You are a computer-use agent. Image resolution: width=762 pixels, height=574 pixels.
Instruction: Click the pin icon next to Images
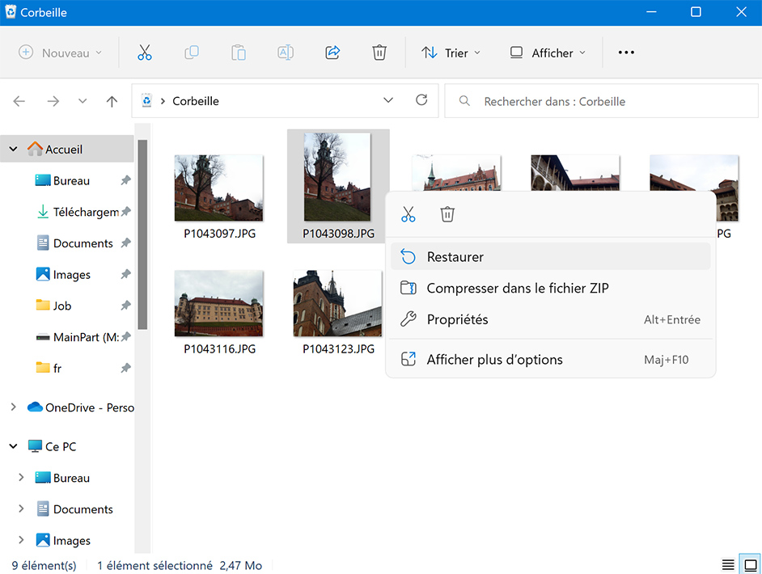point(126,274)
